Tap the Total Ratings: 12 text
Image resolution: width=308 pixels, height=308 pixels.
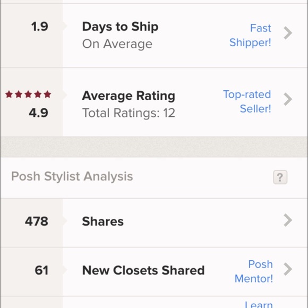pos(129,113)
